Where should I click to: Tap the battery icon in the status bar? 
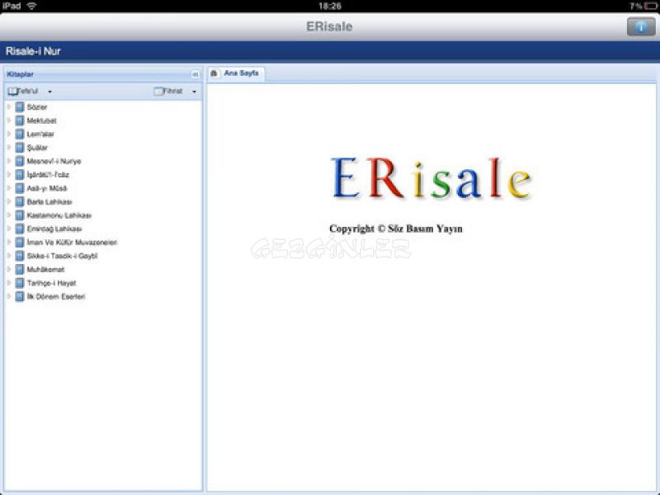(x=650, y=6)
